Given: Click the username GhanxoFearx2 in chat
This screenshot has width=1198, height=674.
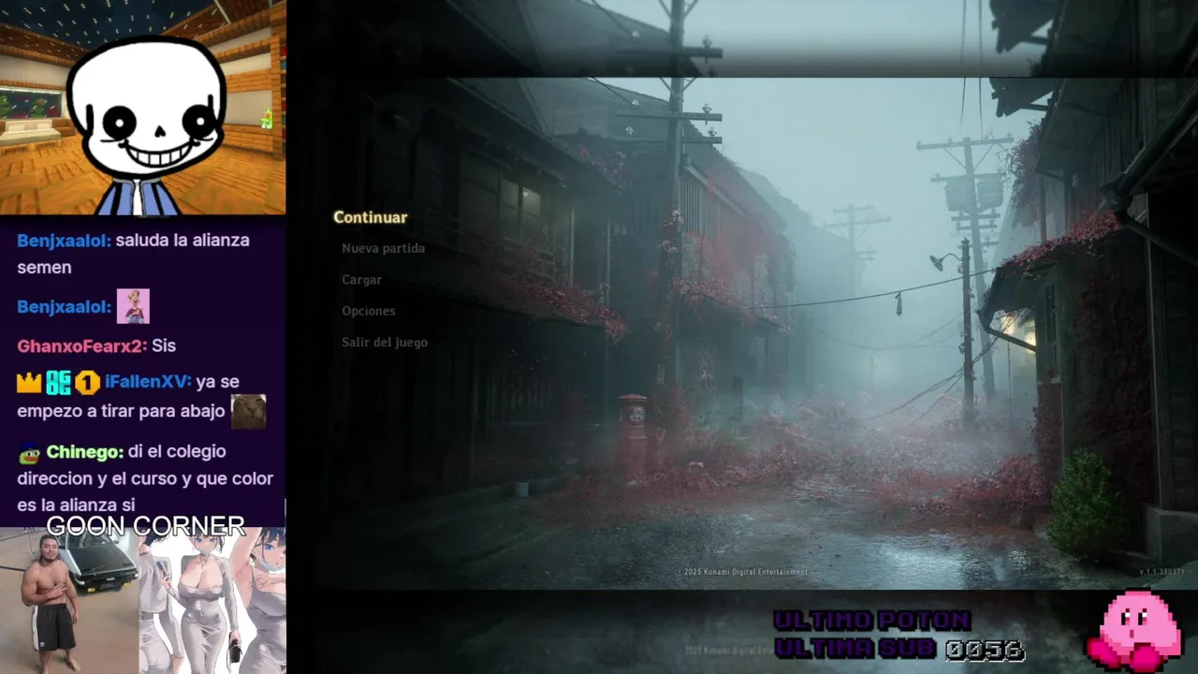Looking at the screenshot, I should (x=82, y=345).
